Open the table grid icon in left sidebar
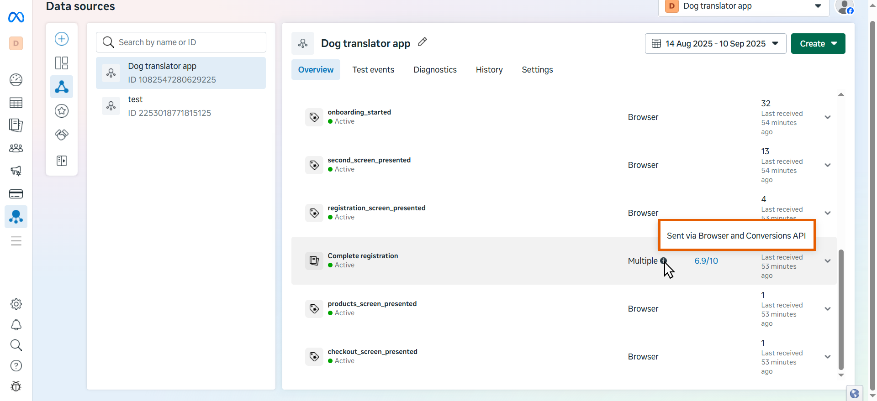This screenshot has height=401, width=877. coord(16,103)
